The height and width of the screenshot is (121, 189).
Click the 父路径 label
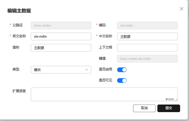(18, 25)
